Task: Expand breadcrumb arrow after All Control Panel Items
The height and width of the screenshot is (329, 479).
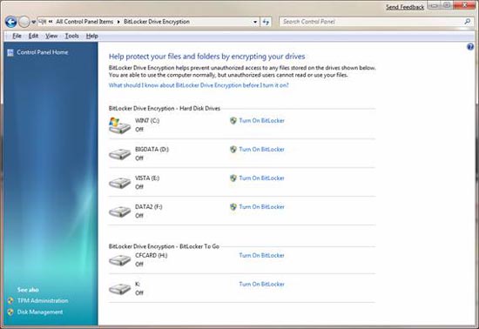Action: pos(118,22)
